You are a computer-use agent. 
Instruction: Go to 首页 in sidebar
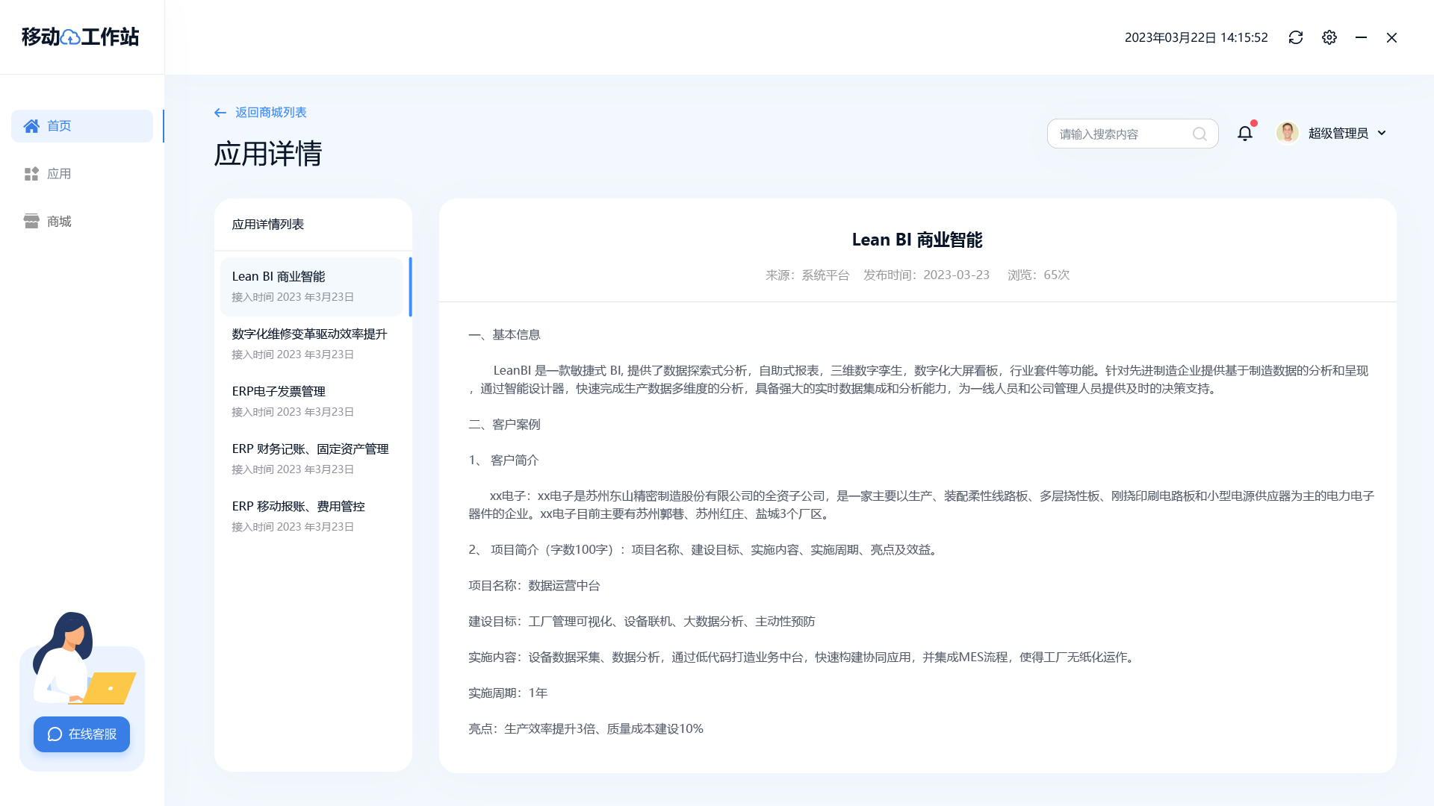82,126
